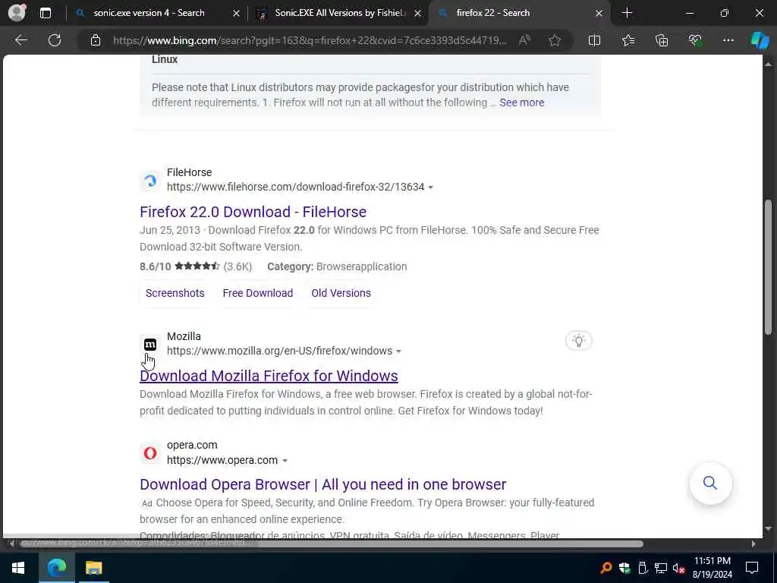This screenshot has width=777, height=583.
Task: Go back with the browser back arrow
Action: click(20, 40)
